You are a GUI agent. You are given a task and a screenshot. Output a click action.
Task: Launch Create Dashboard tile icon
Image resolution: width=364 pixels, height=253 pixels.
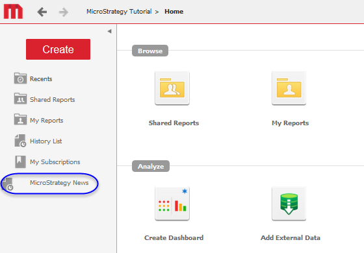[x=172, y=204]
